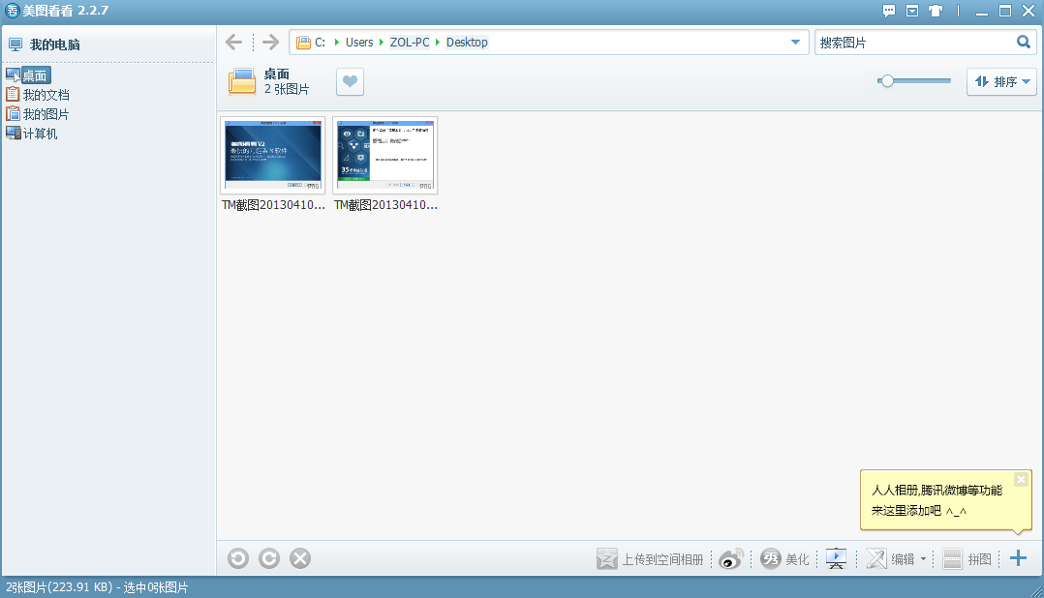
Task: Open the feedback speech bubble icon
Action: pyautogui.click(x=889, y=11)
